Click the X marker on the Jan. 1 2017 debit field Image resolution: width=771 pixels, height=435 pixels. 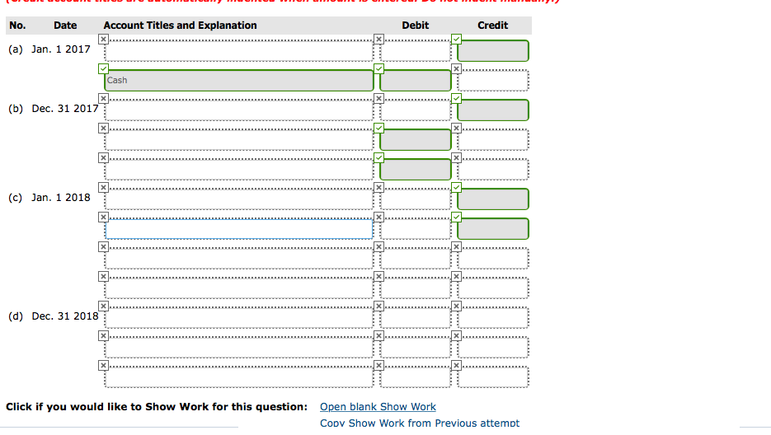pyautogui.click(x=378, y=40)
